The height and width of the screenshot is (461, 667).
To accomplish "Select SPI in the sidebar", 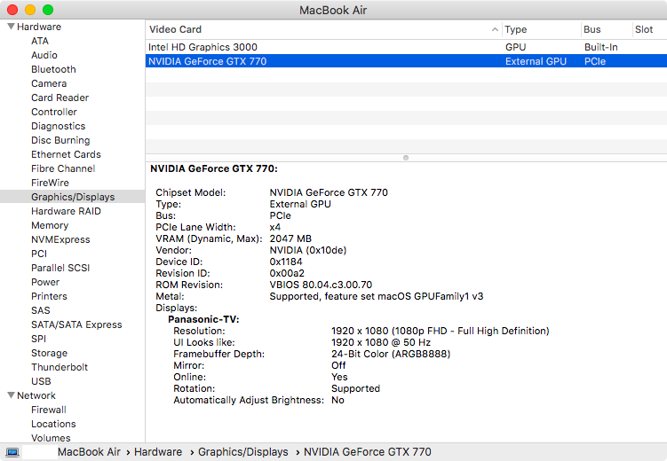I will (39, 339).
